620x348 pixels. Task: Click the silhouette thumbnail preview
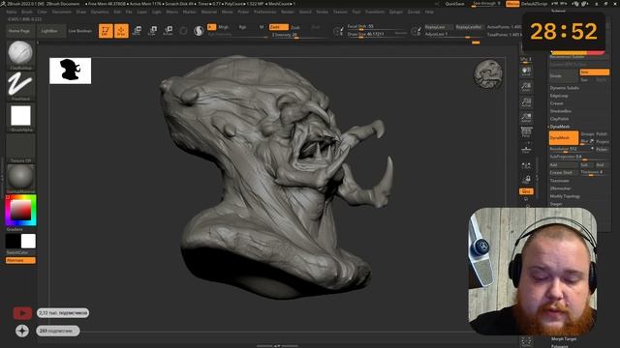[x=71, y=71]
